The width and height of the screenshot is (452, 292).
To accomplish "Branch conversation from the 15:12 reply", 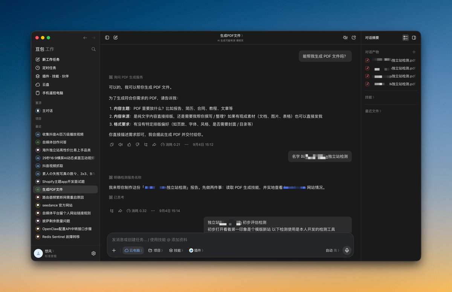I will click(x=146, y=144).
